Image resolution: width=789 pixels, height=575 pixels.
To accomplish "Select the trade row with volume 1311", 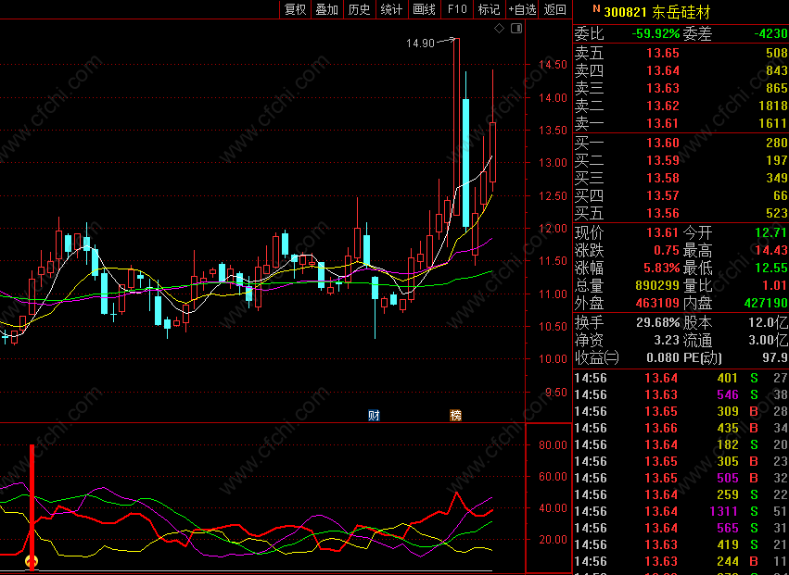I will point(681,511).
